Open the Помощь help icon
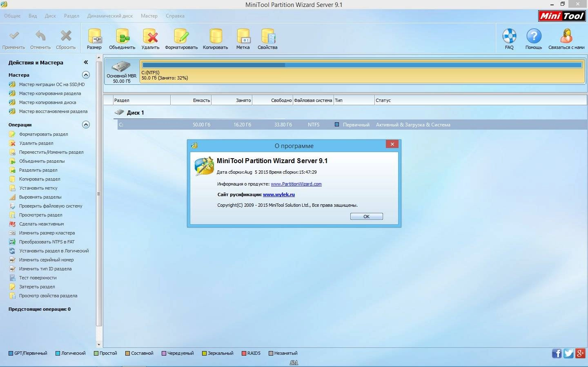Screen dimensions: 588x367 pos(534,36)
